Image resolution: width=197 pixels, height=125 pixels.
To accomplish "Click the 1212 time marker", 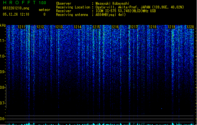I will (x=40, y=27).
